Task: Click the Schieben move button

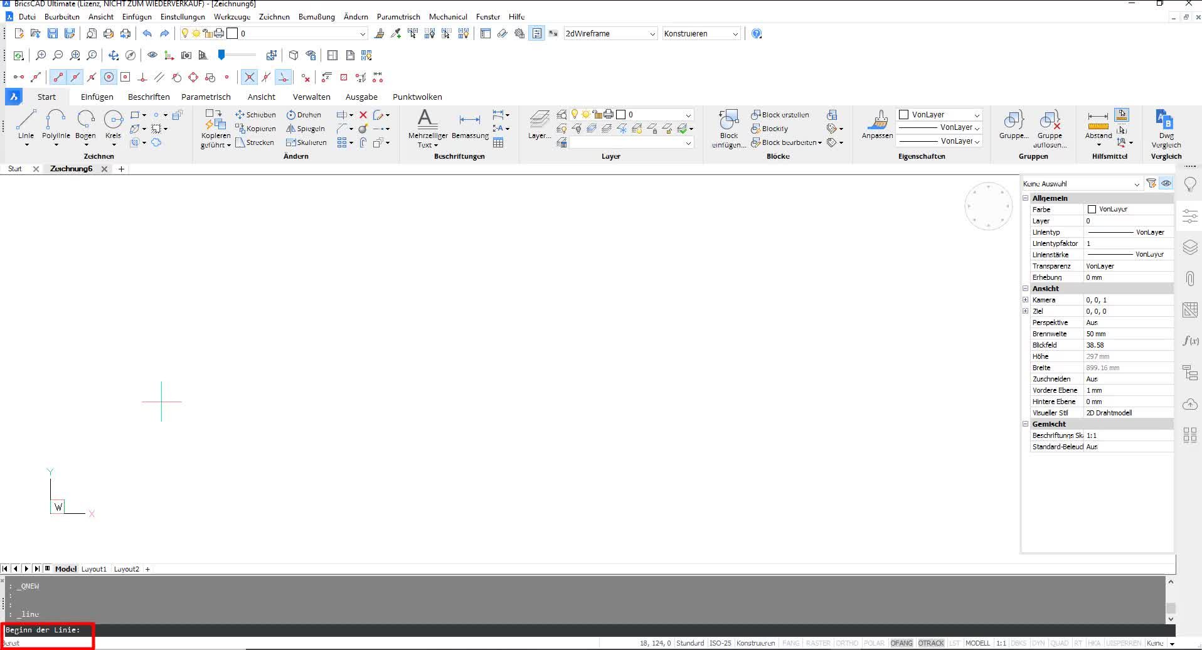Action: [255, 115]
